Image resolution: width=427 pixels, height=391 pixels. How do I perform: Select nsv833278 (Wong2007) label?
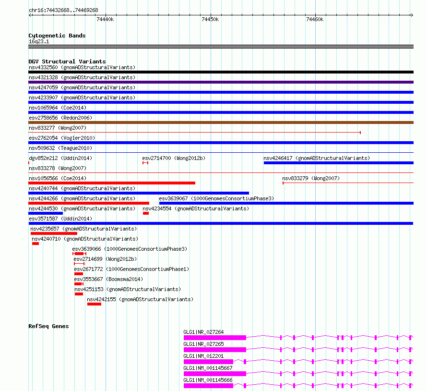click(x=58, y=168)
